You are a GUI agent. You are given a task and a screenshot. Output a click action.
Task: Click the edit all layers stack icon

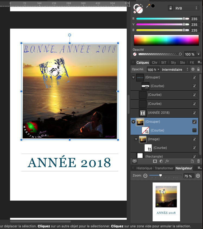(135, 161)
